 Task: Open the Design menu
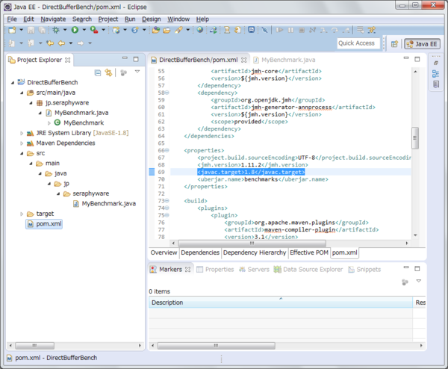click(151, 19)
